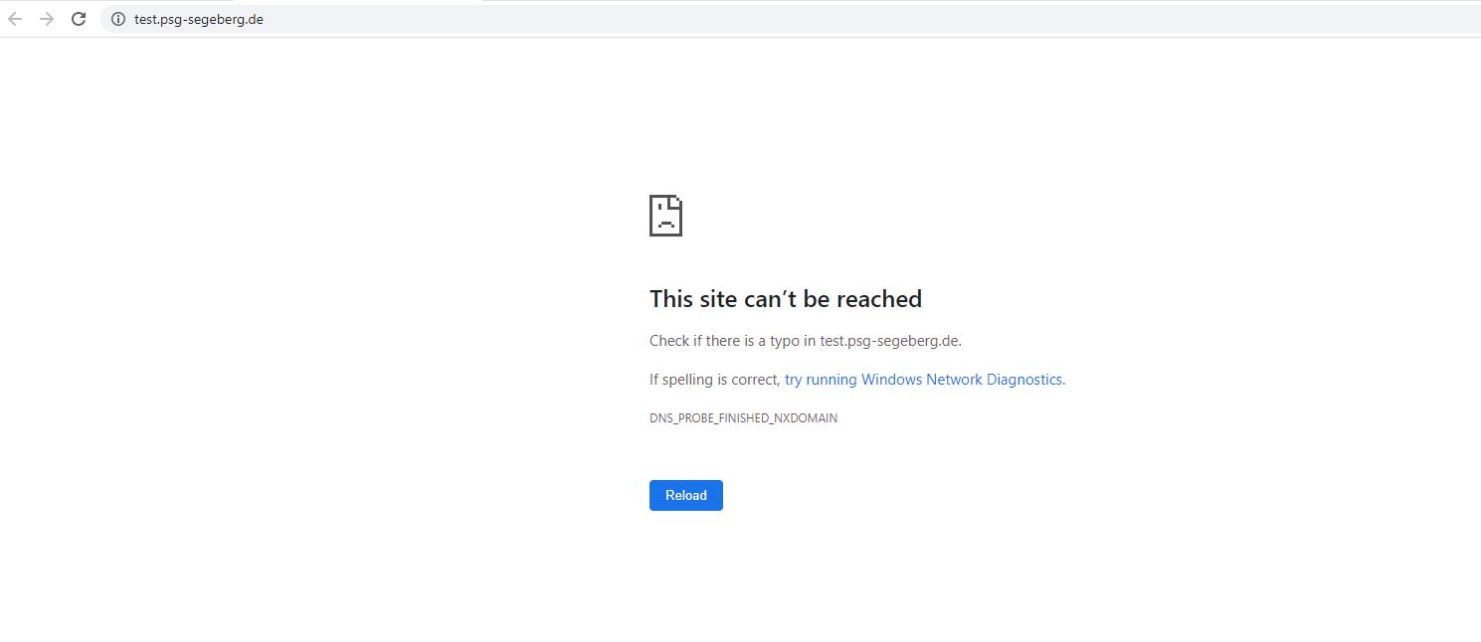
Task: Click the sad-page error document icon
Action: coord(664,215)
